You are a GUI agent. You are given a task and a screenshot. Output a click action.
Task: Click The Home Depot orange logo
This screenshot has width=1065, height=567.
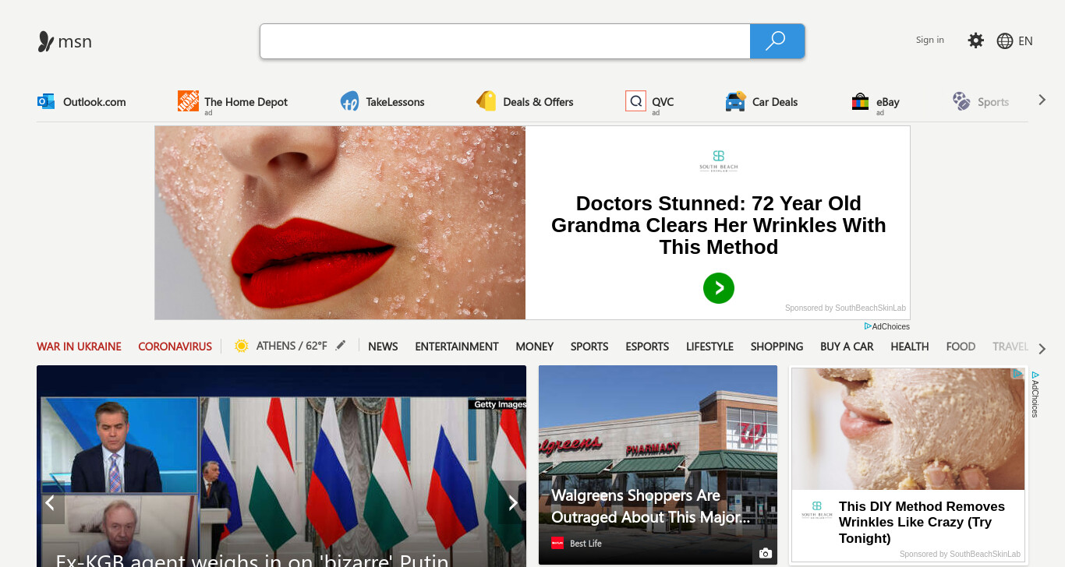tap(188, 100)
